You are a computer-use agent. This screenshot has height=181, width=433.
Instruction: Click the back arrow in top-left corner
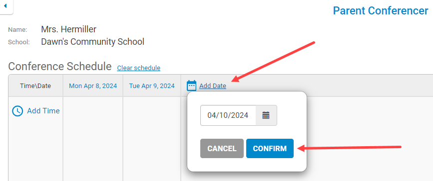(5, 6)
